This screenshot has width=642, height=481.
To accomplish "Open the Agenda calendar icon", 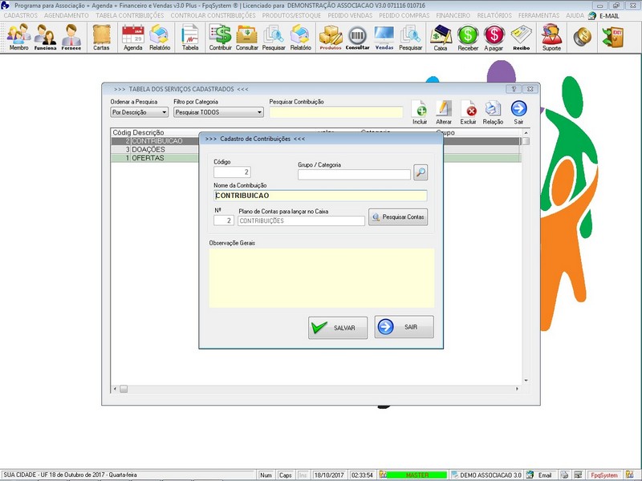I will [x=133, y=37].
